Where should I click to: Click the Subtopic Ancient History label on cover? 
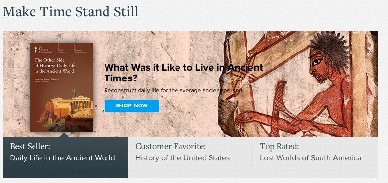pyautogui.click(x=81, y=51)
